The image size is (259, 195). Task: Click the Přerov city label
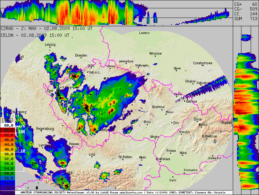tap(170, 112)
